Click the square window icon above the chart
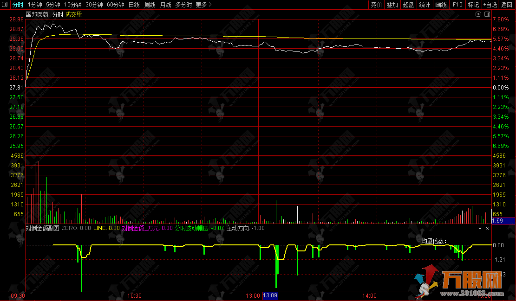 tap(486, 15)
